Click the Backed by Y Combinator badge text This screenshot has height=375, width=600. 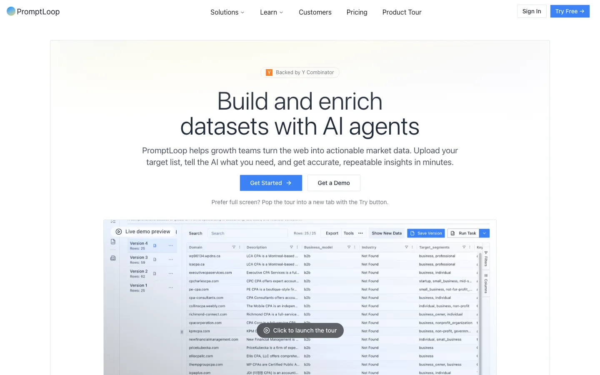click(305, 72)
